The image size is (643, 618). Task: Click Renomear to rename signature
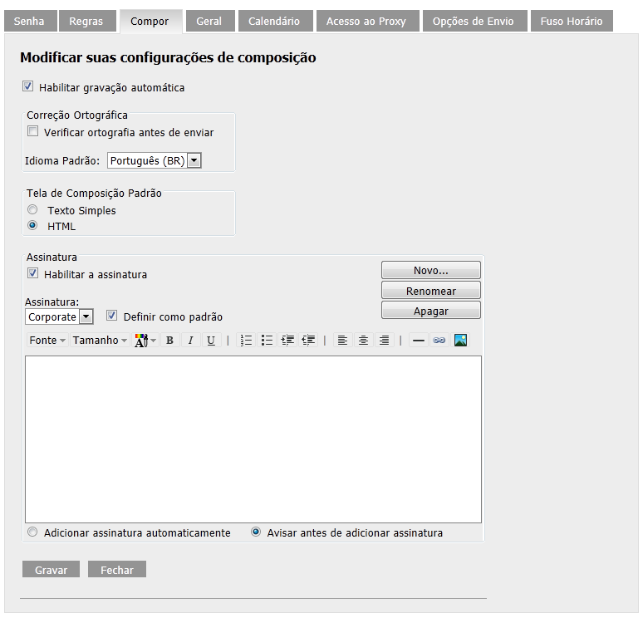pyautogui.click(x=431, y=291)
